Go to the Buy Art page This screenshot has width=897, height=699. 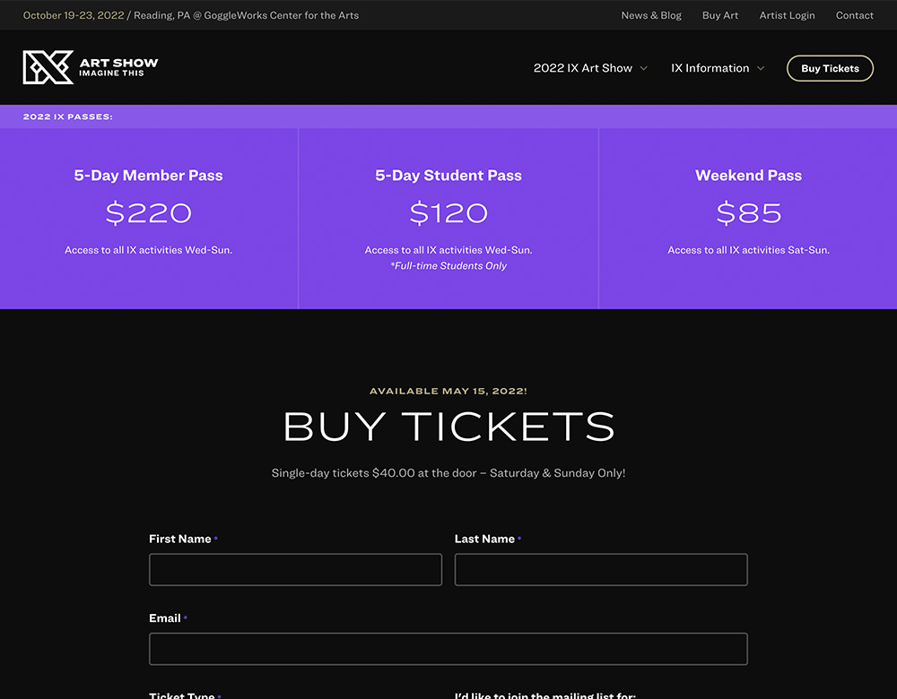tap(720, 15)
